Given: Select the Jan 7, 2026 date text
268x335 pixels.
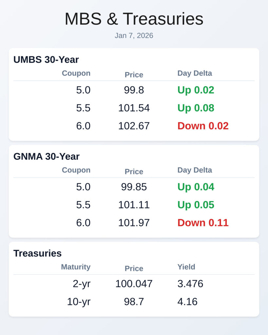Looking at the screenshot, I should 134,36.
